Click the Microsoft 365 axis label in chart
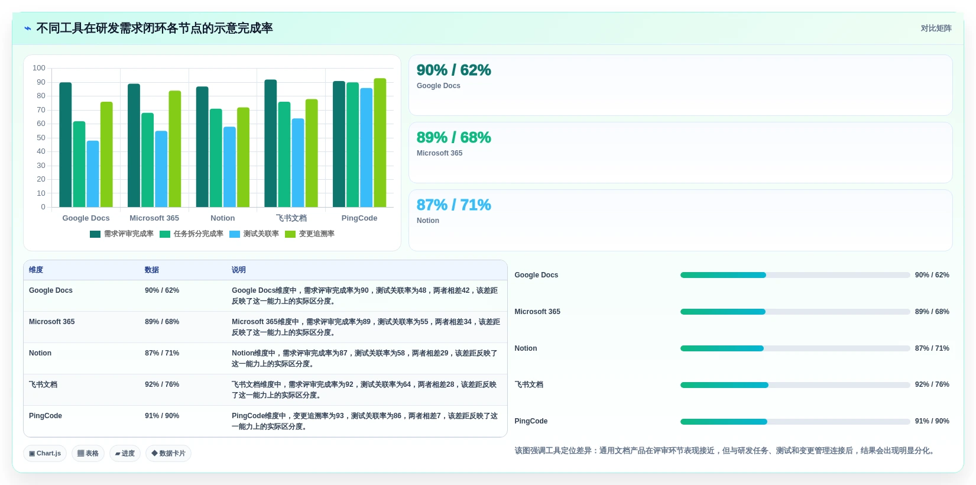The image size is (976, 485). pyautogui.click(x=154, y=218)
